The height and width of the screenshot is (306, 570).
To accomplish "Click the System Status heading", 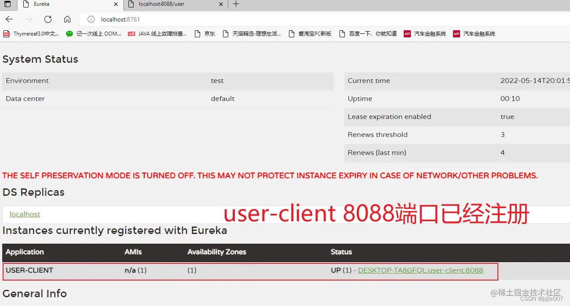I will [x=40, y=59].
